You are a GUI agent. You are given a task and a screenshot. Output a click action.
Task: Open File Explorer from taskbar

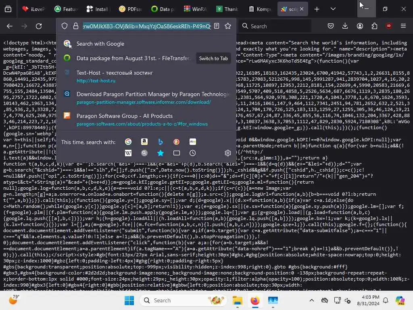pos(237,300)
